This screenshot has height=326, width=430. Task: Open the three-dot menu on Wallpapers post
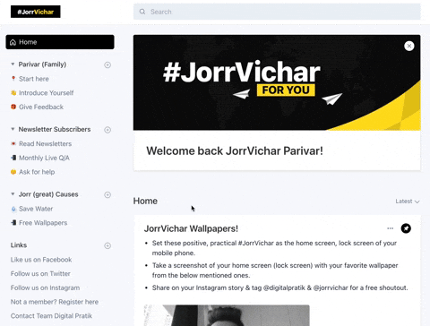coord(390,228)
